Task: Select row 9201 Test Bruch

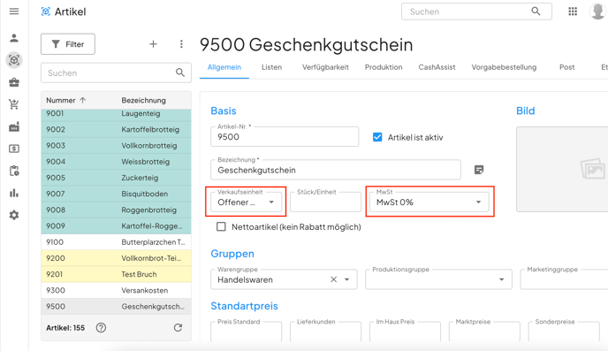Action: (x=116, y=274)
